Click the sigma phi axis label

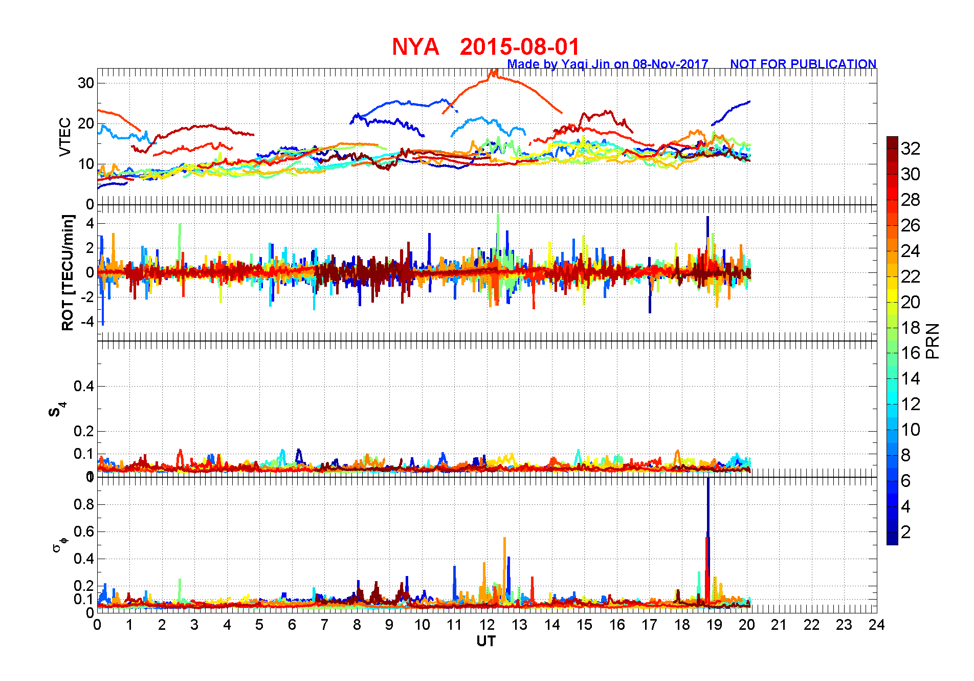59,544
